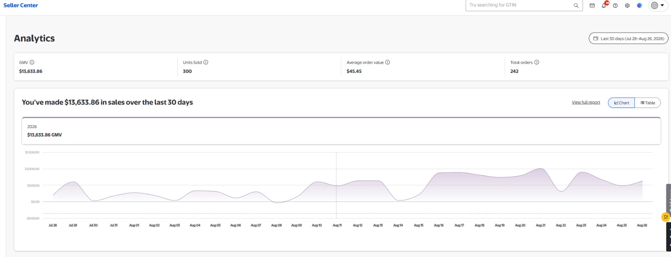Click the dotted vertical marker line at Aug 11
The image size is (671, 257).
pyautogui.click(x=336, y=185)
